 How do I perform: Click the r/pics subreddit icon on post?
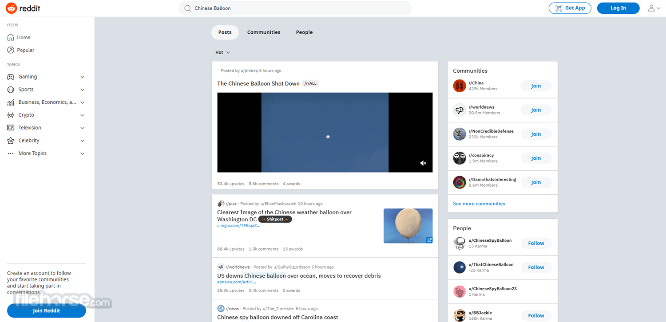221,204
